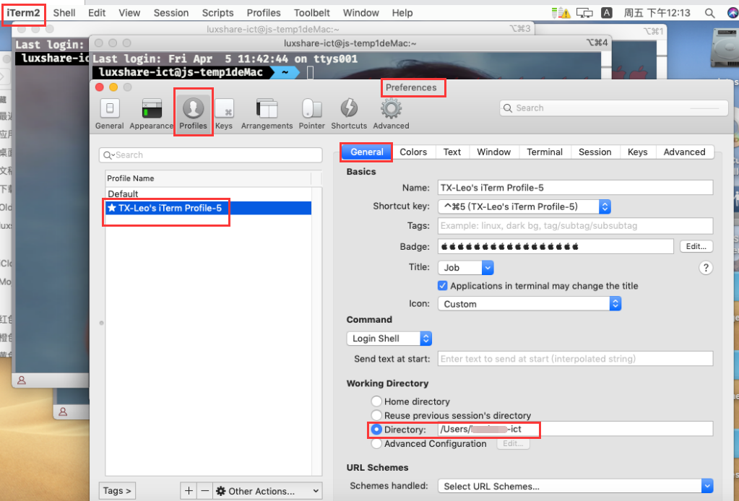The width and height of the screenshot is (739, 501).
Task: Click the Directory path field
Action: (x=576, y=429)
